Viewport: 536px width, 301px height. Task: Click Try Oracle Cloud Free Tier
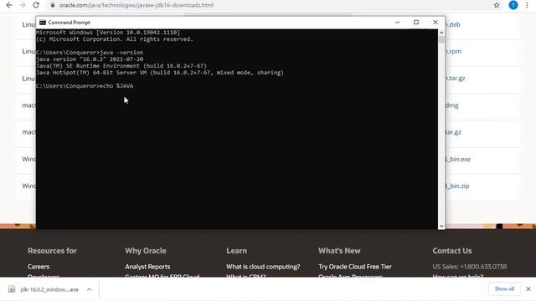(355, 267)
